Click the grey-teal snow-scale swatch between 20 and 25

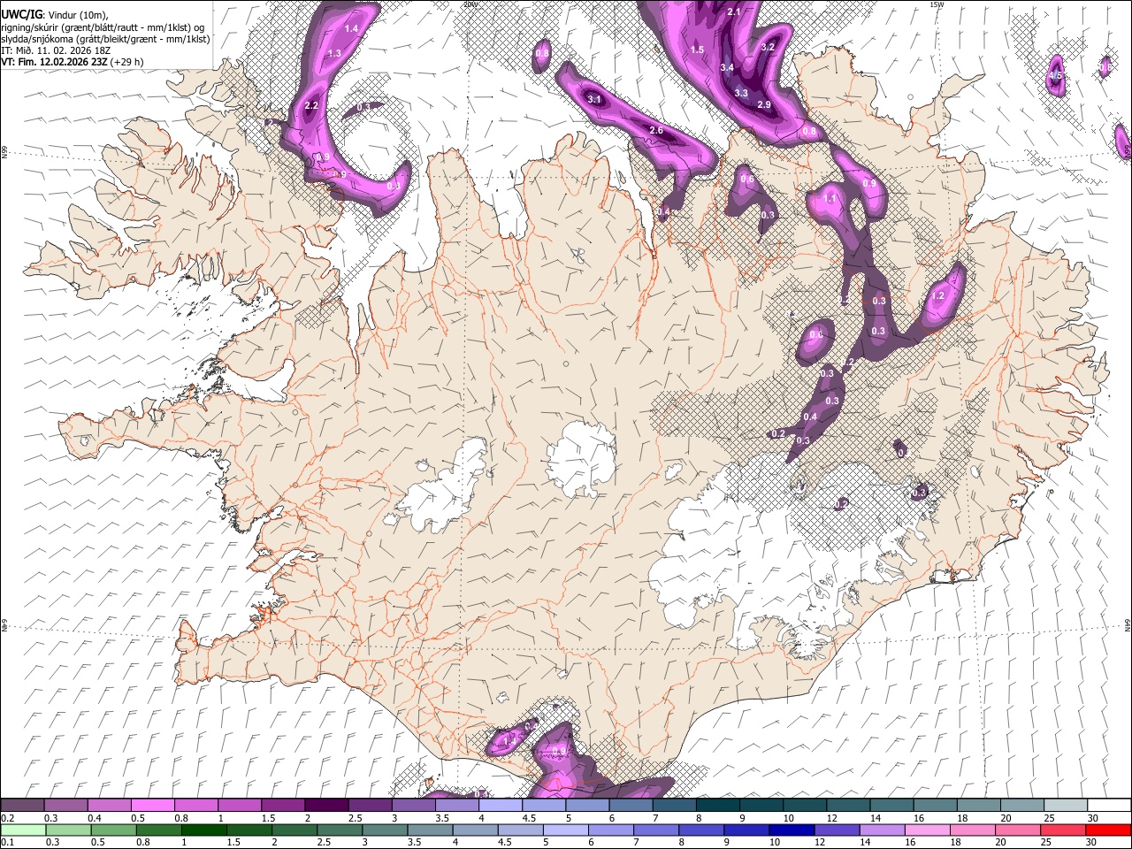pyautogui.click(x=1021, y=805)
